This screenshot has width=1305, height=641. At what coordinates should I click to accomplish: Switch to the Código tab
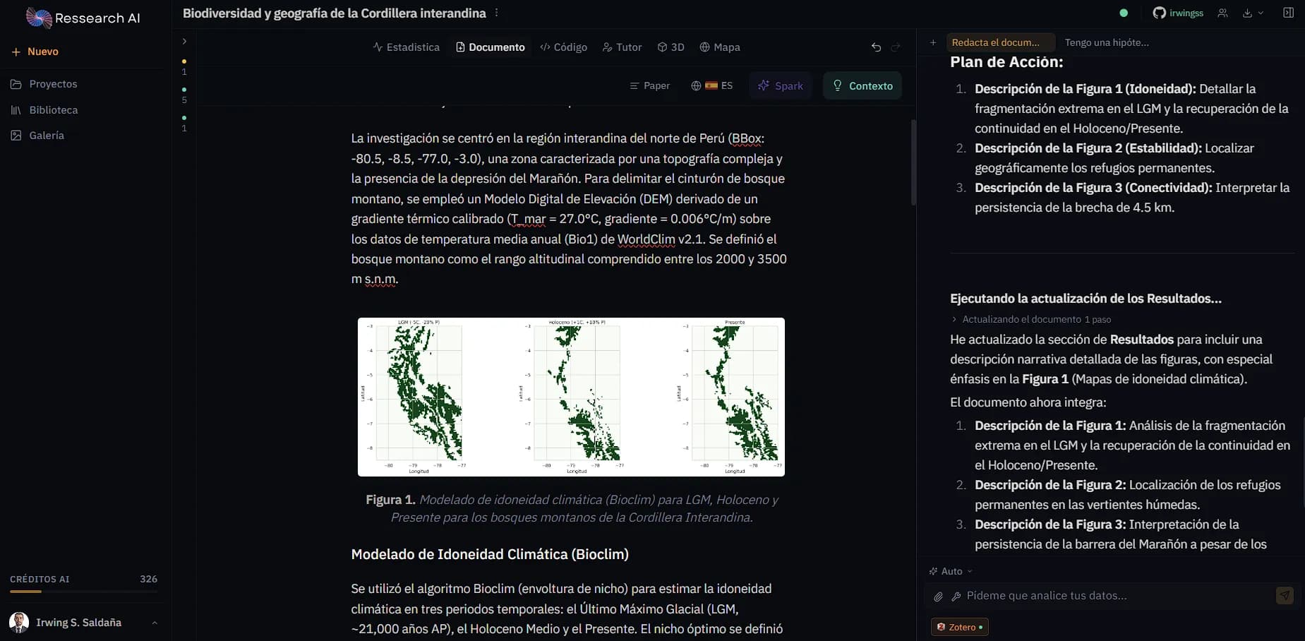click(563, 47)
